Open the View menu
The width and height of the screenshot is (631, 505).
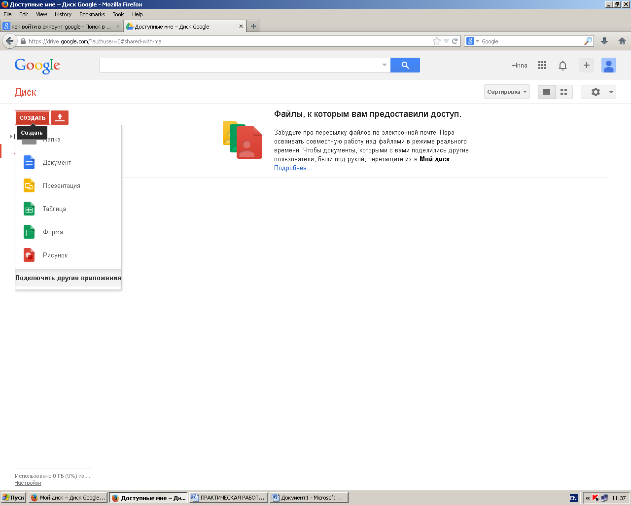coord(41,14)
